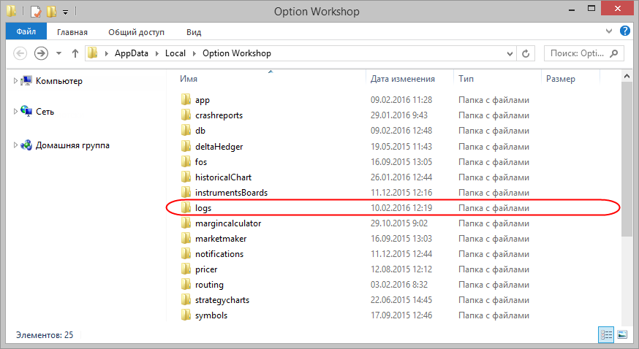Click the search box field
The image size is (639, 349).
point(583,53)
